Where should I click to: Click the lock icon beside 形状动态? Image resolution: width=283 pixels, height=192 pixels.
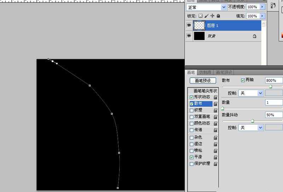(215, 97)
